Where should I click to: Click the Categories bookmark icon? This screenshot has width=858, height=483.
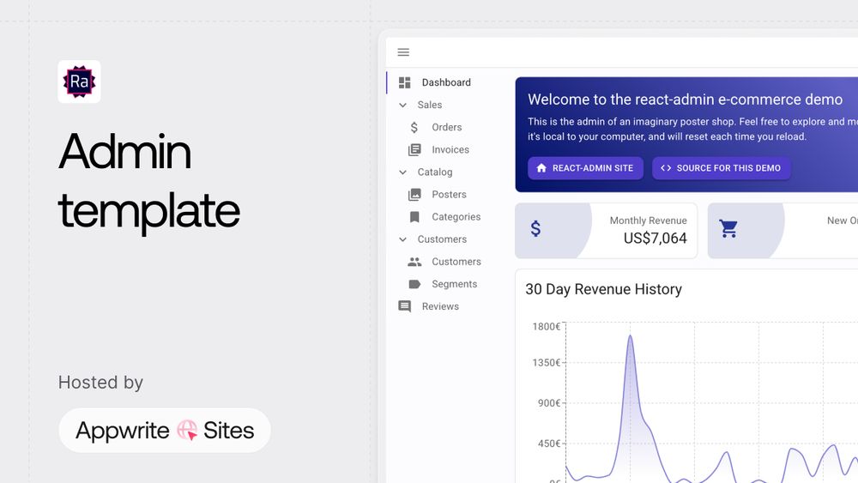point(414,217)
